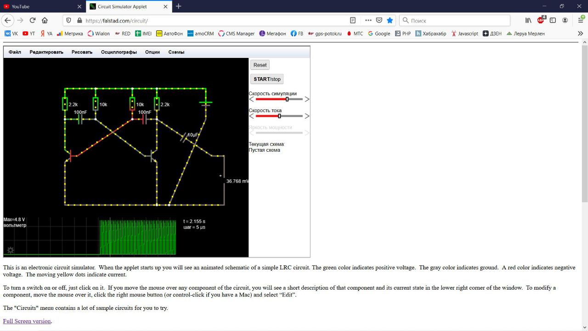Screen dimensions: 588x331
Task: Open the oscilloscope settings gear icon
Action: (x=10, y=250)
